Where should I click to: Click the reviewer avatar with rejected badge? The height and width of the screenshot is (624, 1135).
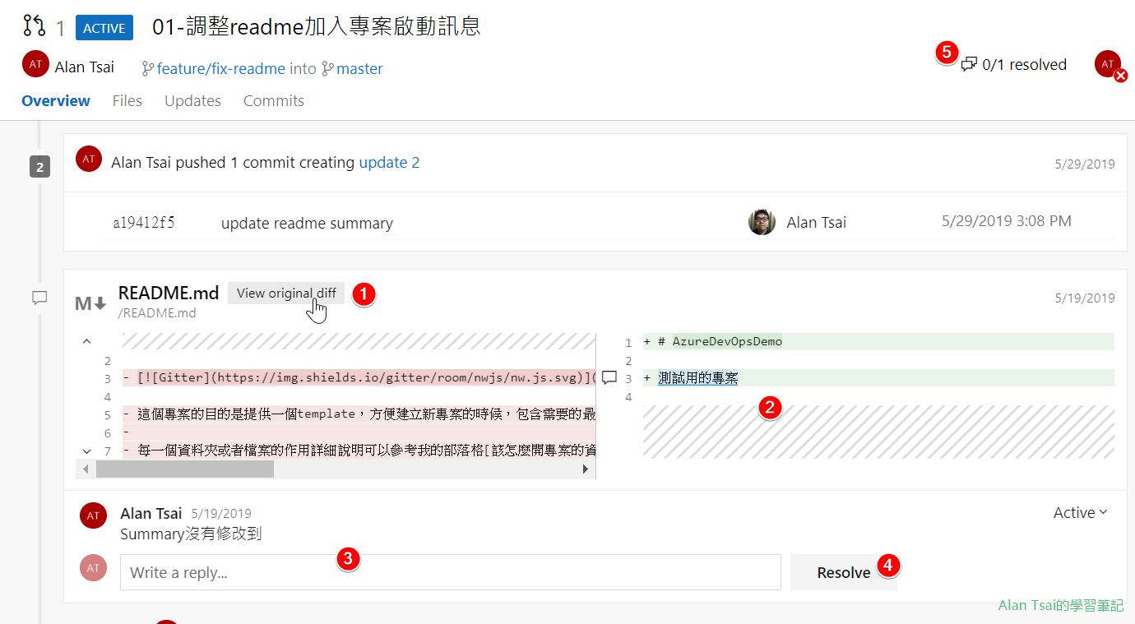(1109, 65)
